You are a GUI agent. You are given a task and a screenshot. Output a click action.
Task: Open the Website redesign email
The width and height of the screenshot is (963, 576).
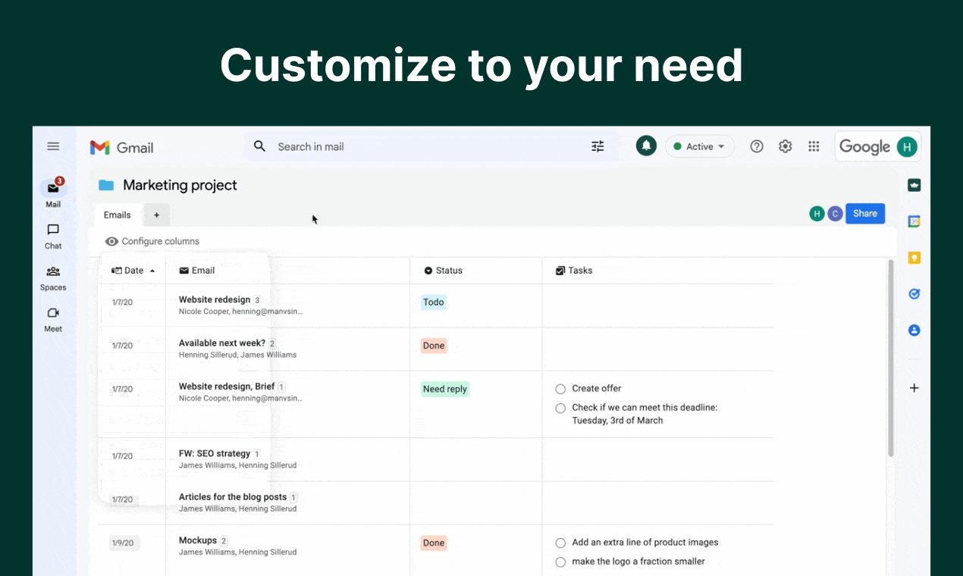pos(214,299)
